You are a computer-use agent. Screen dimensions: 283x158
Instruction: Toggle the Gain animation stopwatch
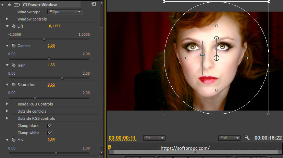point(14,65)
